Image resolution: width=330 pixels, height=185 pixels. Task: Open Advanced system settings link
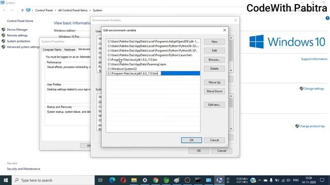(x=23, y=47)
